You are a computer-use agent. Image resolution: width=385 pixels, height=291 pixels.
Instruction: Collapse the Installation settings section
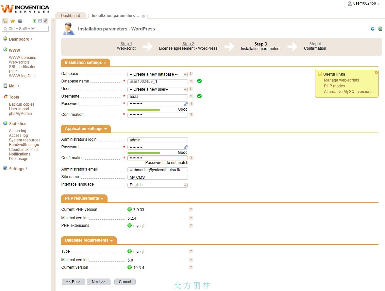pyautogui.click(x=85, y=63)
